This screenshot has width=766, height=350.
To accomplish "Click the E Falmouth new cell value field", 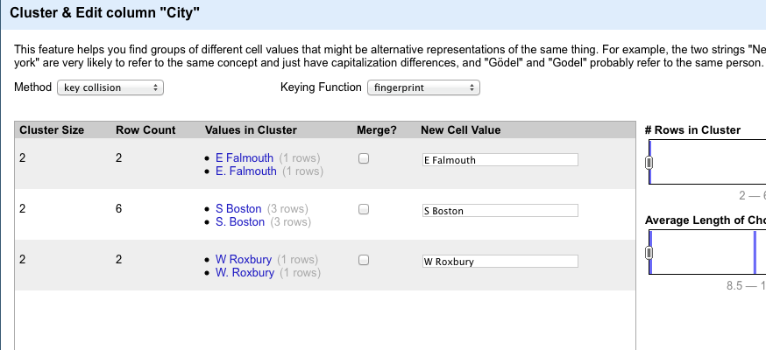I will coord(500,160).
